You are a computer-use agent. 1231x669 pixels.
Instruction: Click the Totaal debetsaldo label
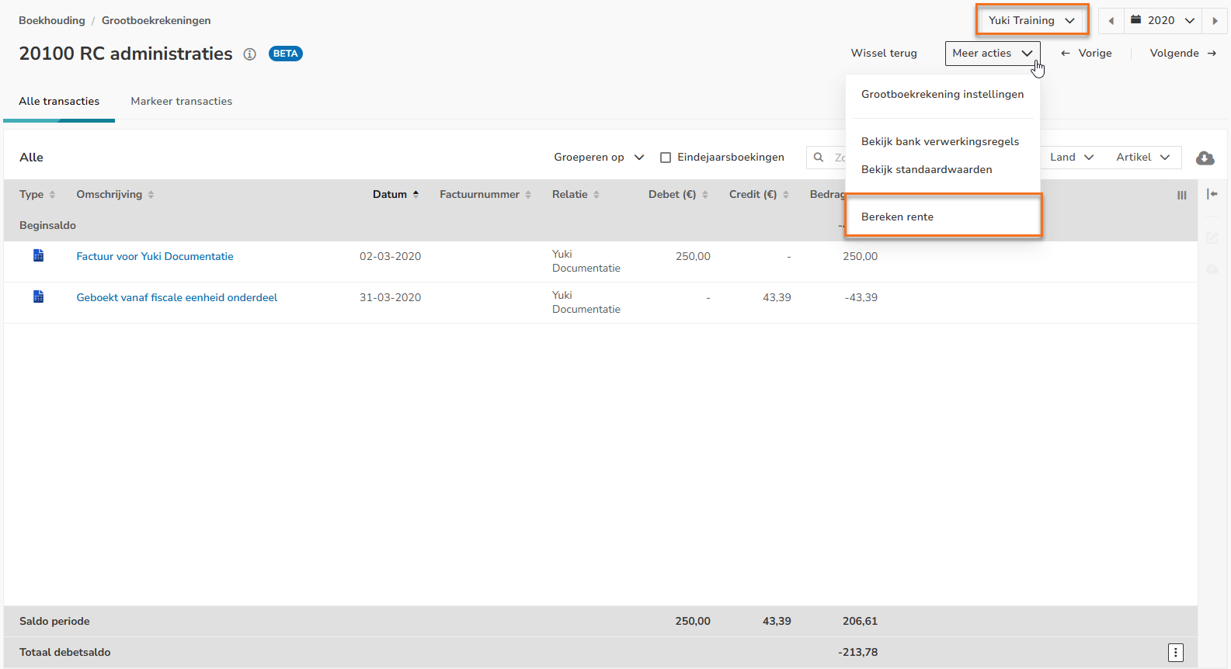[64, 653]
